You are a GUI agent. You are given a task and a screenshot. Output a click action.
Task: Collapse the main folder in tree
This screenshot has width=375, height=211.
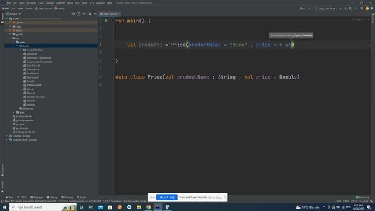coord(13,42)
